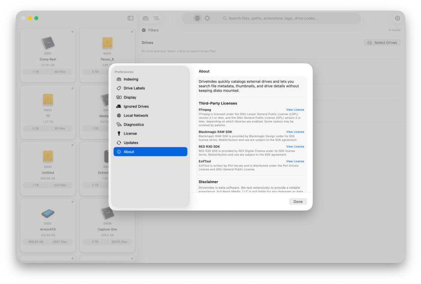The height and width of the screenshot is (284, 421).
Task: Click the 55575 files label on Capture One
Action: (119, 242)
